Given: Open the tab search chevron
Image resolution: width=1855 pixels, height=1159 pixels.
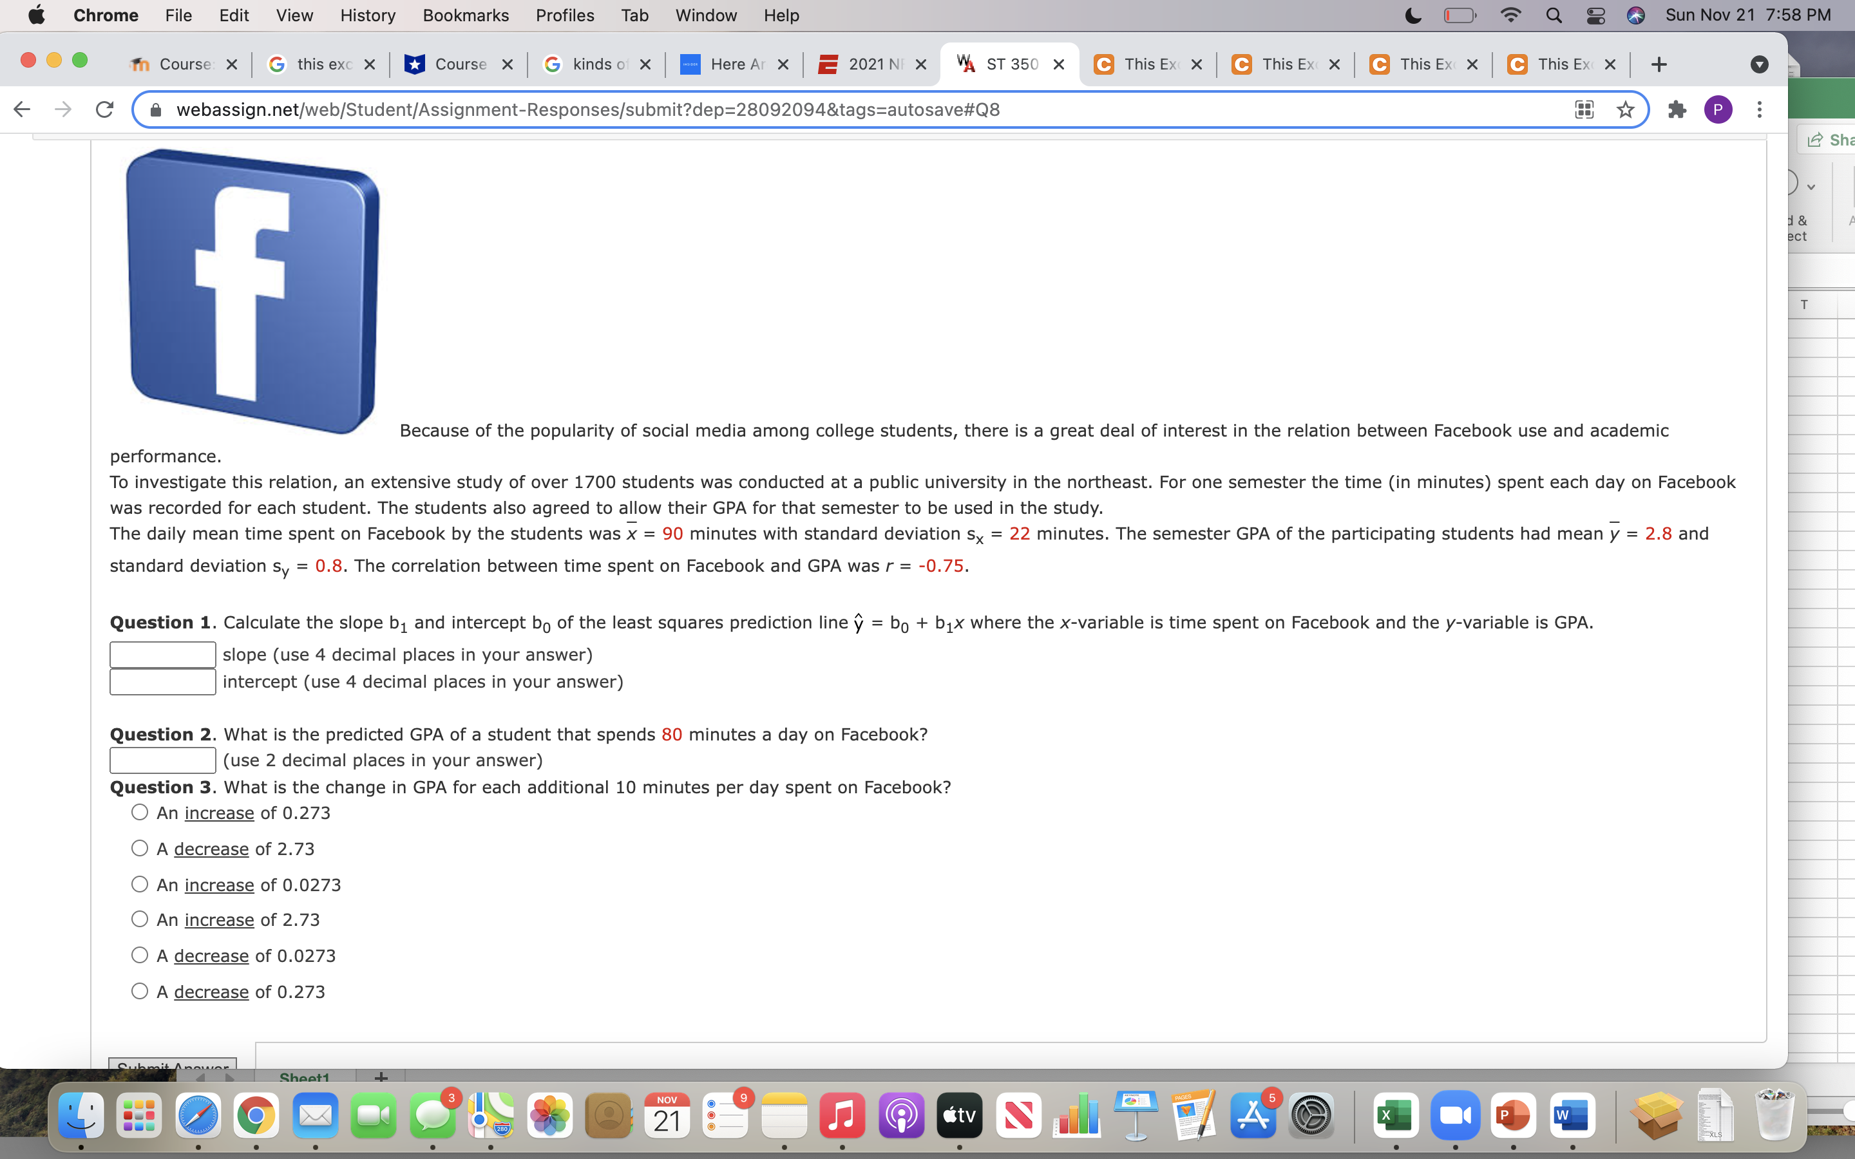Looking at the screenshot, I should pos(1758,64).
